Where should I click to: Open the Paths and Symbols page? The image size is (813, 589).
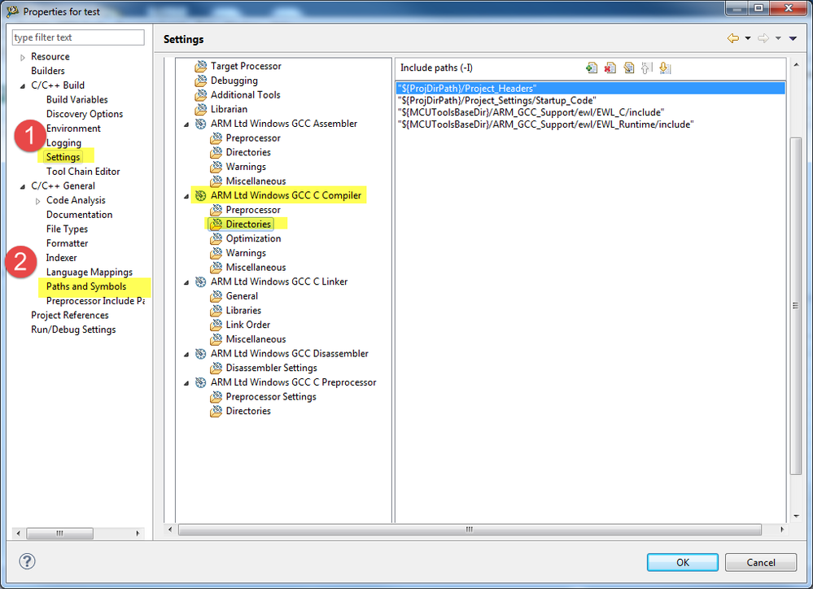(86, 286)
